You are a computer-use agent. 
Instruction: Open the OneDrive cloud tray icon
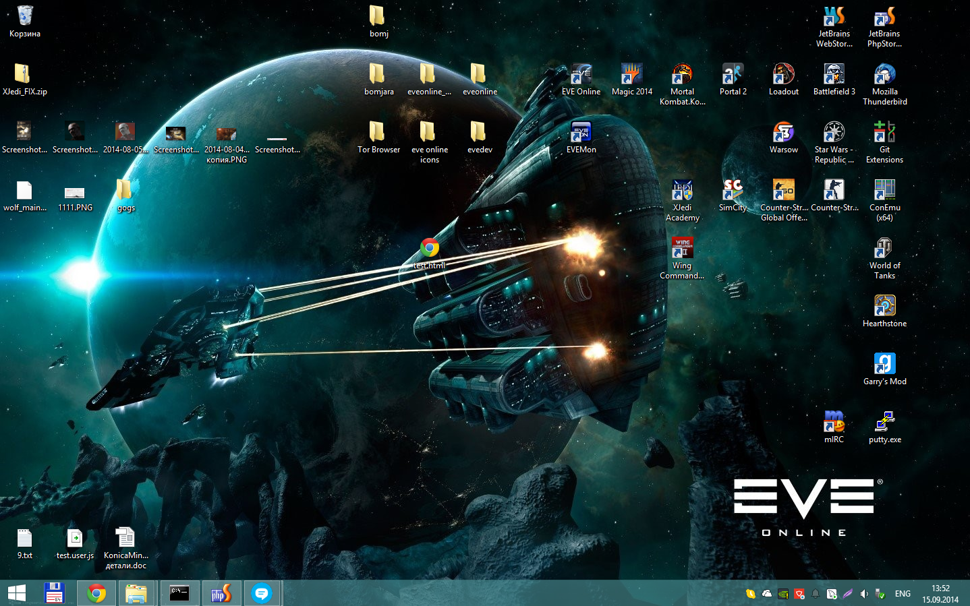pyautogui.click(x=767, y=594)
